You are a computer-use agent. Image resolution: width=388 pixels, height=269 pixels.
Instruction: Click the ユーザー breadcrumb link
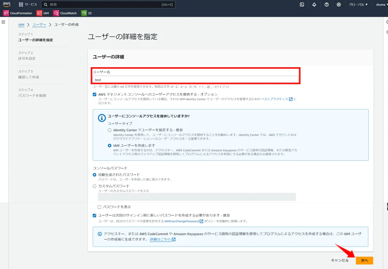39,25
